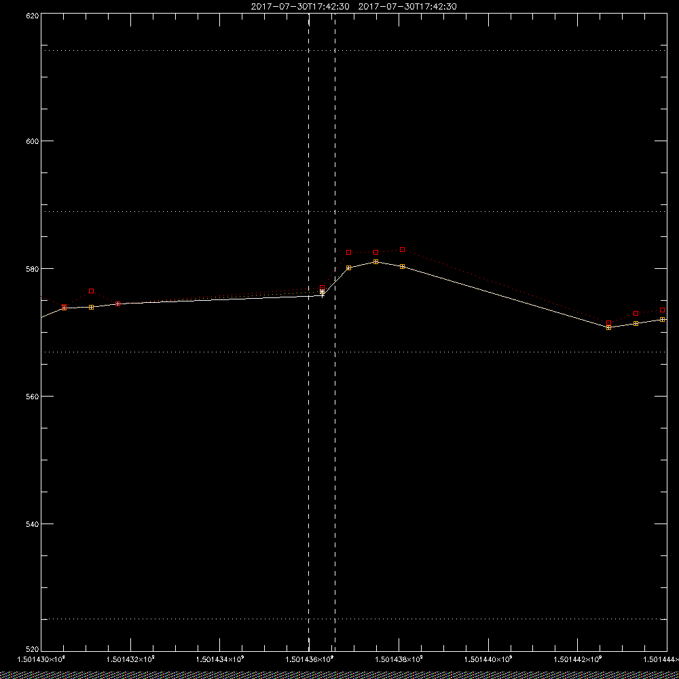Click the 1.501440×10⁹ x-axis label
Viewport: 679px width, 679px height.
click(x=489, y=659)
